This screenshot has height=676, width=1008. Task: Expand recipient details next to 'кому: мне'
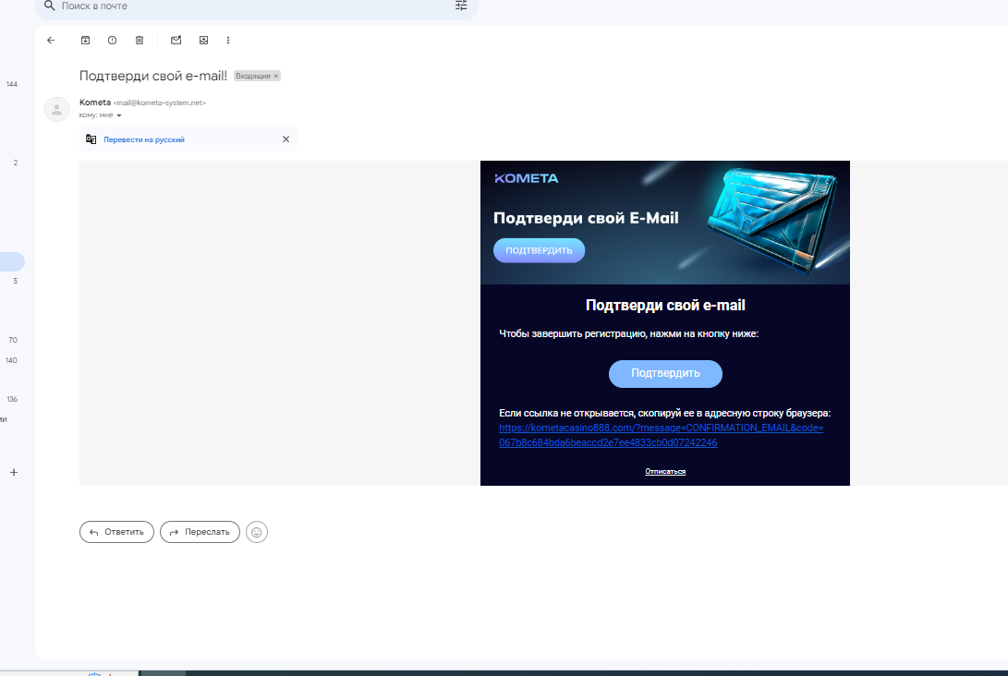coord(119,115)
